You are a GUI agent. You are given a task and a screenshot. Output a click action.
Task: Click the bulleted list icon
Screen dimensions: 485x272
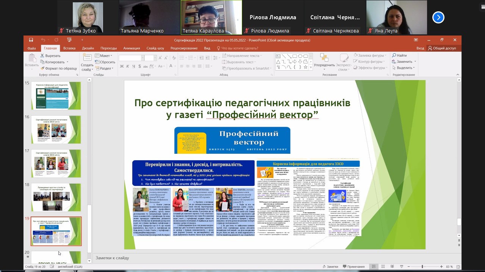[x=182, y=58]
